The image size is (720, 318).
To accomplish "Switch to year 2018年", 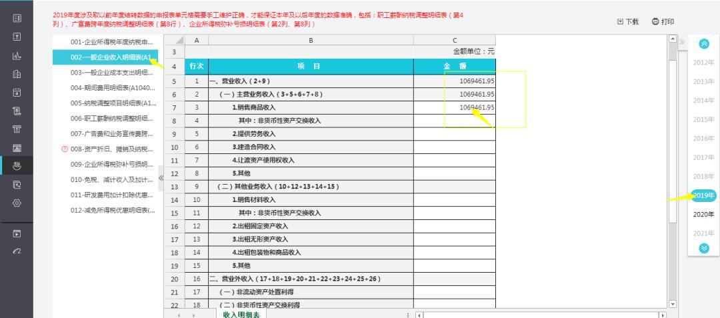I will pyautogui.click(x=703, y=176).
